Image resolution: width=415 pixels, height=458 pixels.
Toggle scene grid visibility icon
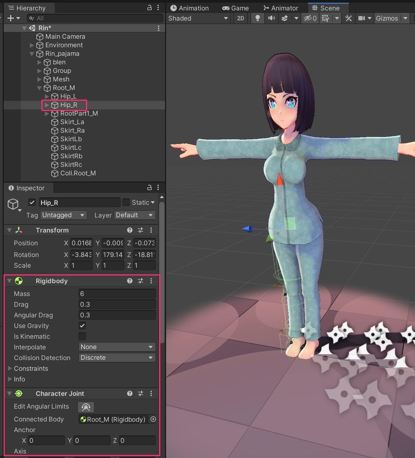point(325,18)
